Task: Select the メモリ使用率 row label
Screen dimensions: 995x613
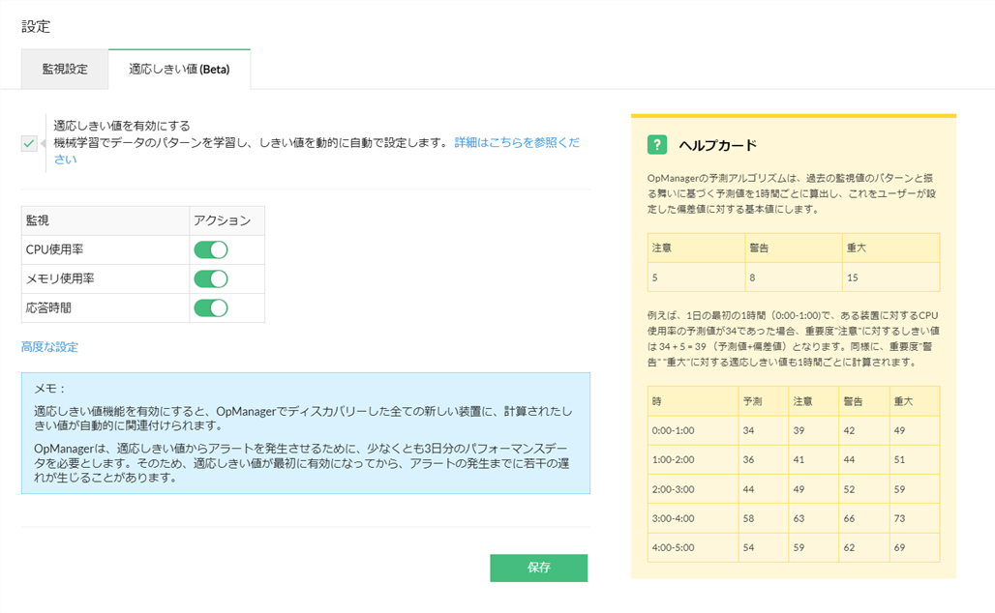Action: pos(60,279)
